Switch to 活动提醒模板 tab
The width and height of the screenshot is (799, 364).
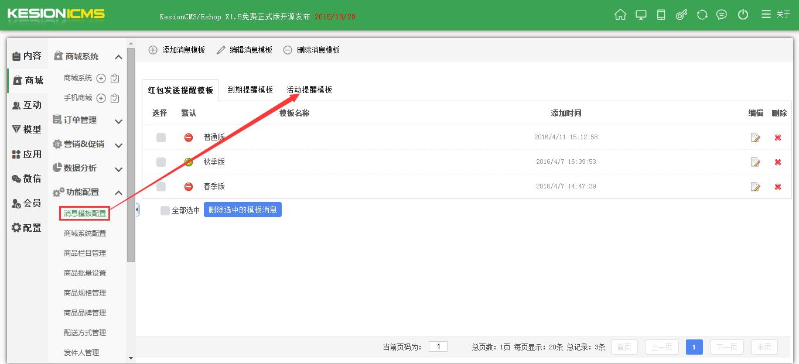point(309,90)
